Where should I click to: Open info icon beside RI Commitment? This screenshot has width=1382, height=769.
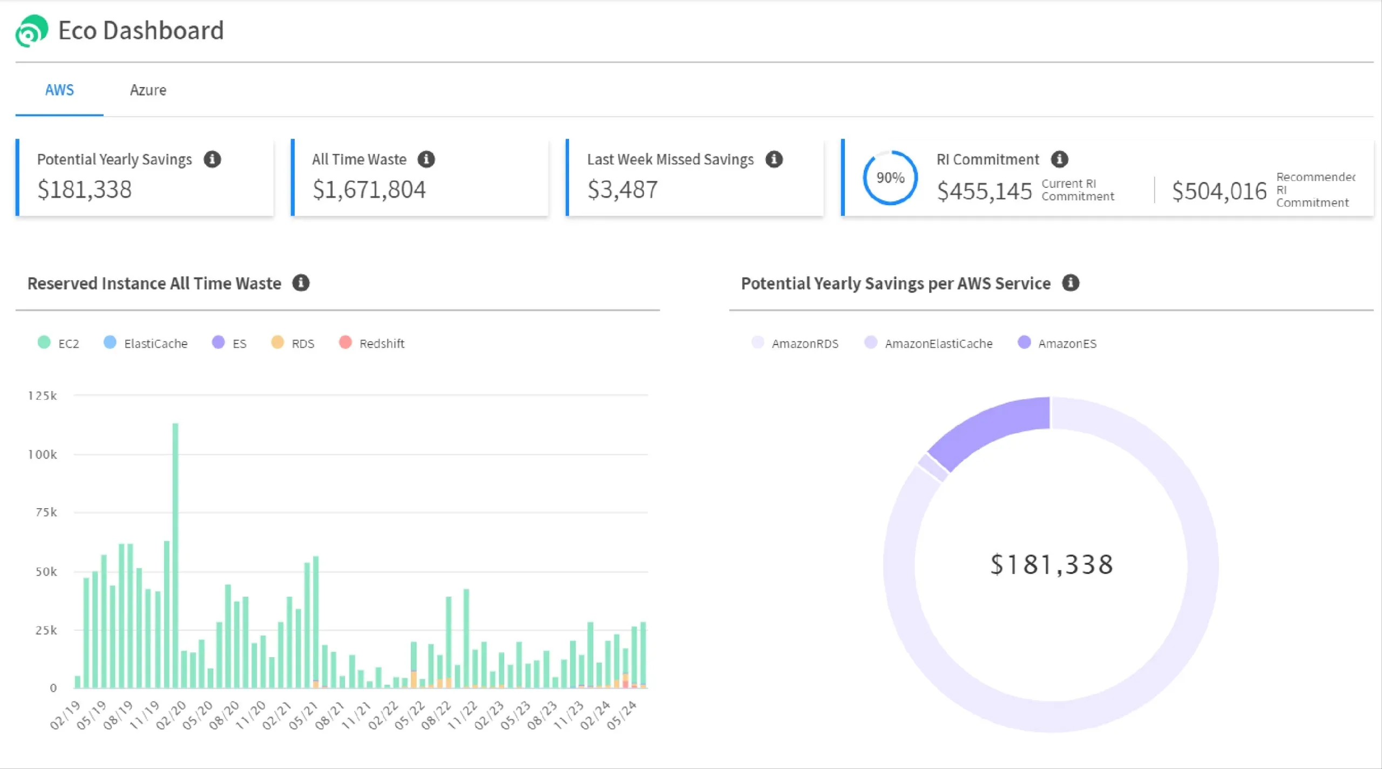pos(1060,159)
